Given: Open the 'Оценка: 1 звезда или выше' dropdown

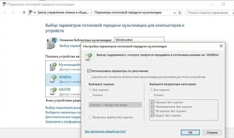Looking at the screenshot, I should click(115, 105).
